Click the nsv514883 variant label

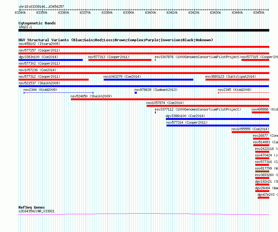pyautogui.click(x=265, y=142)
